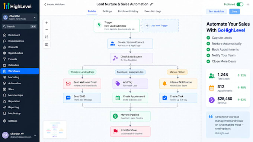Click the fit-to-screen icon
This screenshot has width=253, height=142.
coord(47,37)
